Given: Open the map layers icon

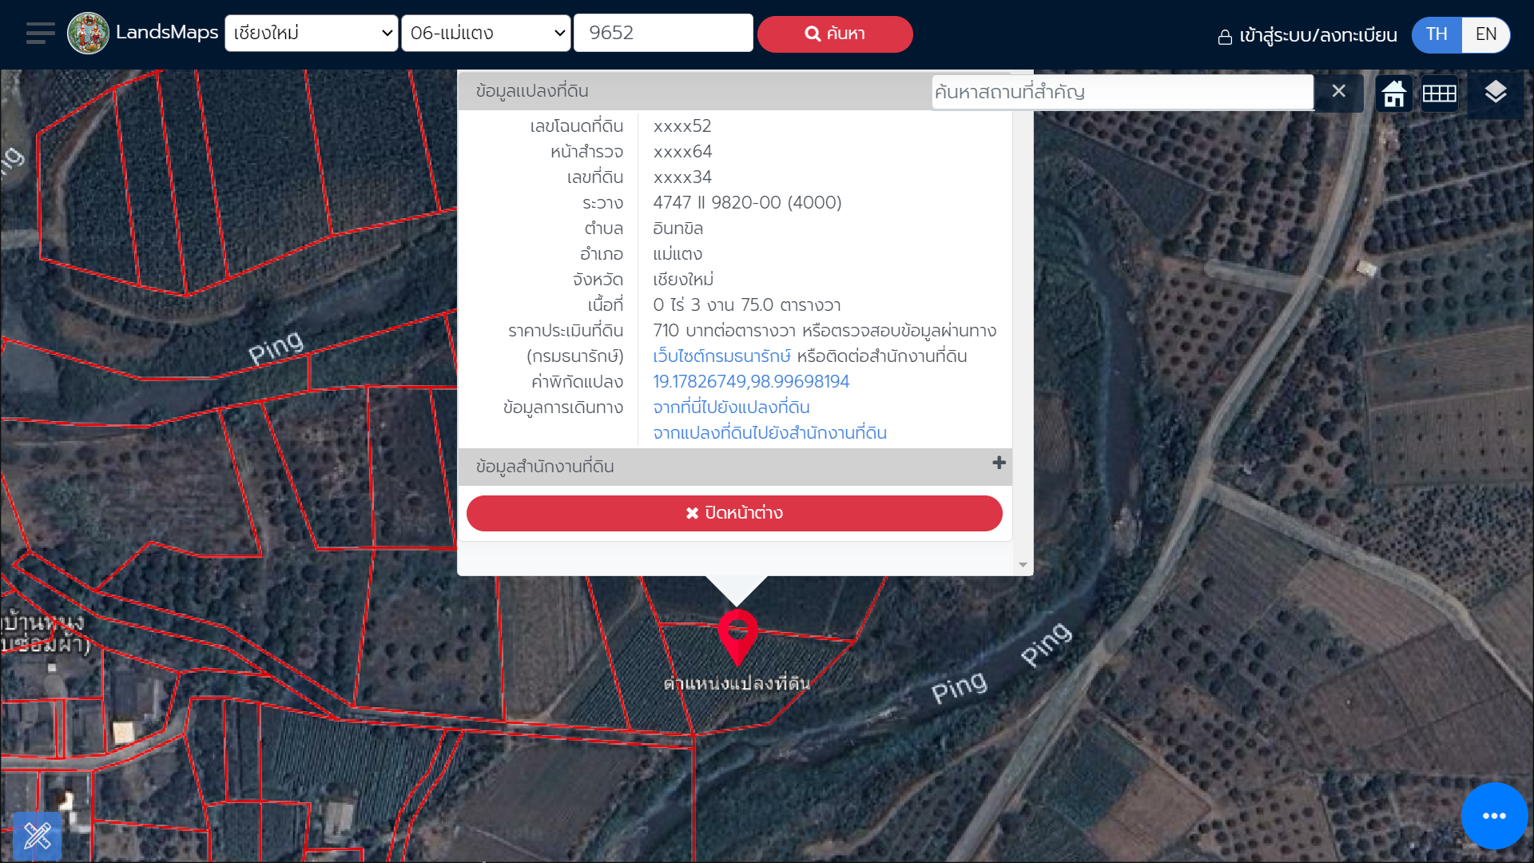Looking at the screenshot, I should tap(1495, 92).
